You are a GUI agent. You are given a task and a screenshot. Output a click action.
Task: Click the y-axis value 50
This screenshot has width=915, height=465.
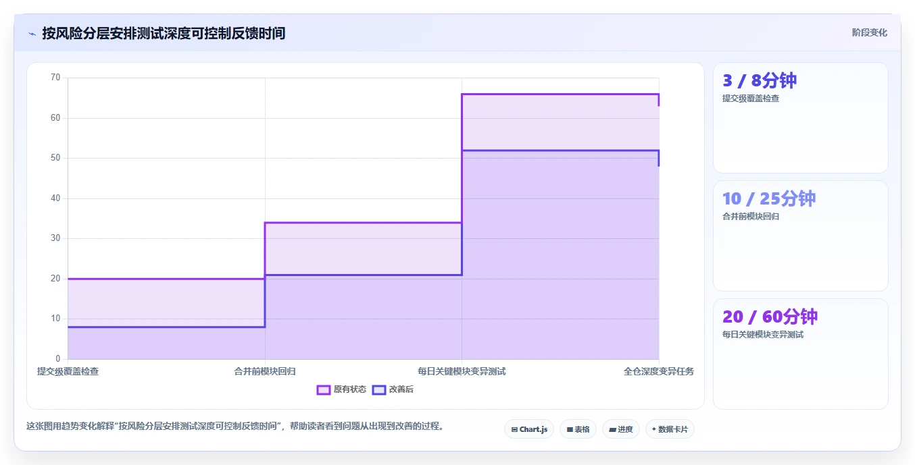(55, 158)
